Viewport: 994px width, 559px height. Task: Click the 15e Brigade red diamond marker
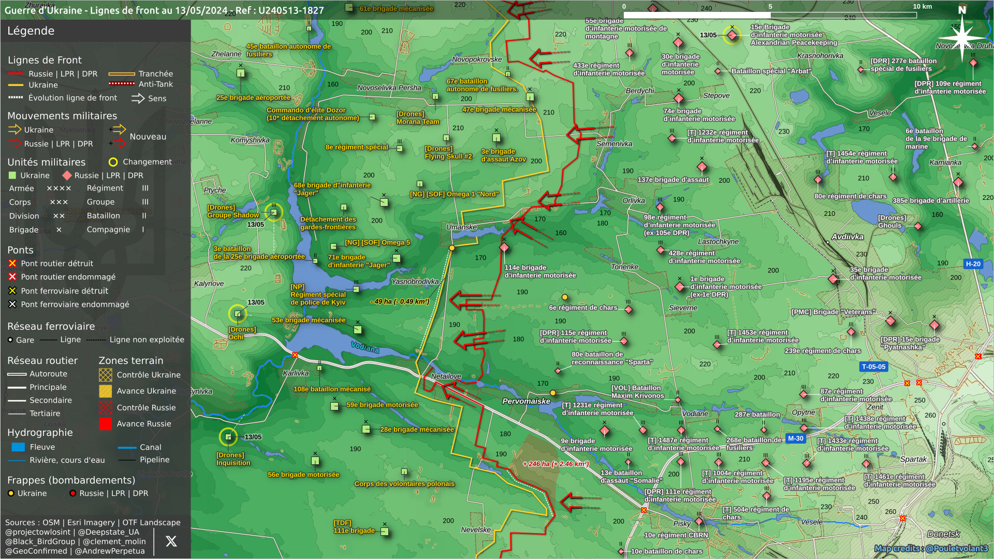coord(732,35)
